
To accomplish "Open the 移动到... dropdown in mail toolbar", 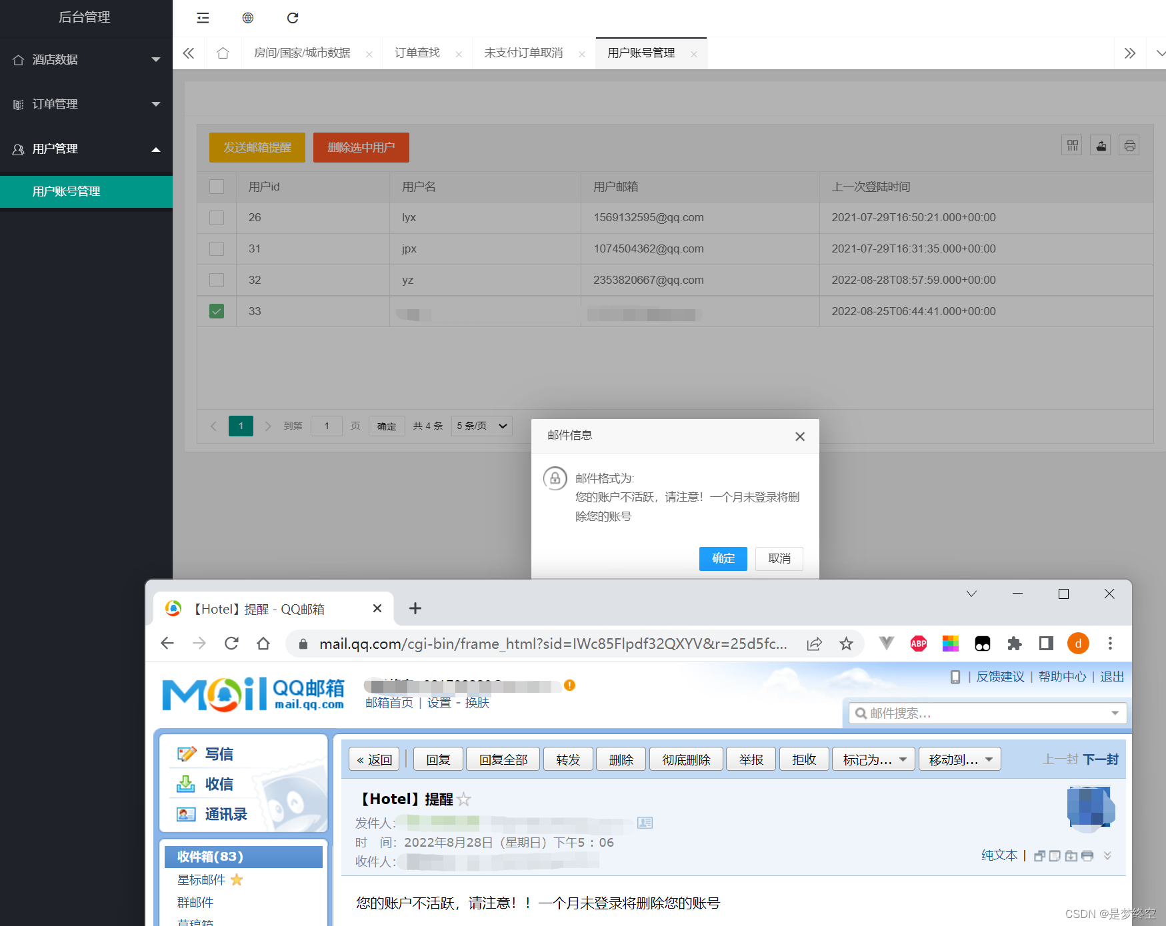I will click(x=960, y=759).
